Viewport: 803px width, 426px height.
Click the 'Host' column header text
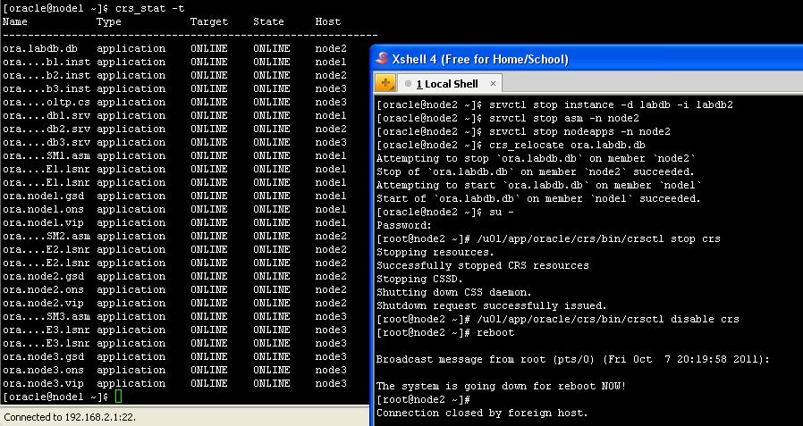point(328,21)
